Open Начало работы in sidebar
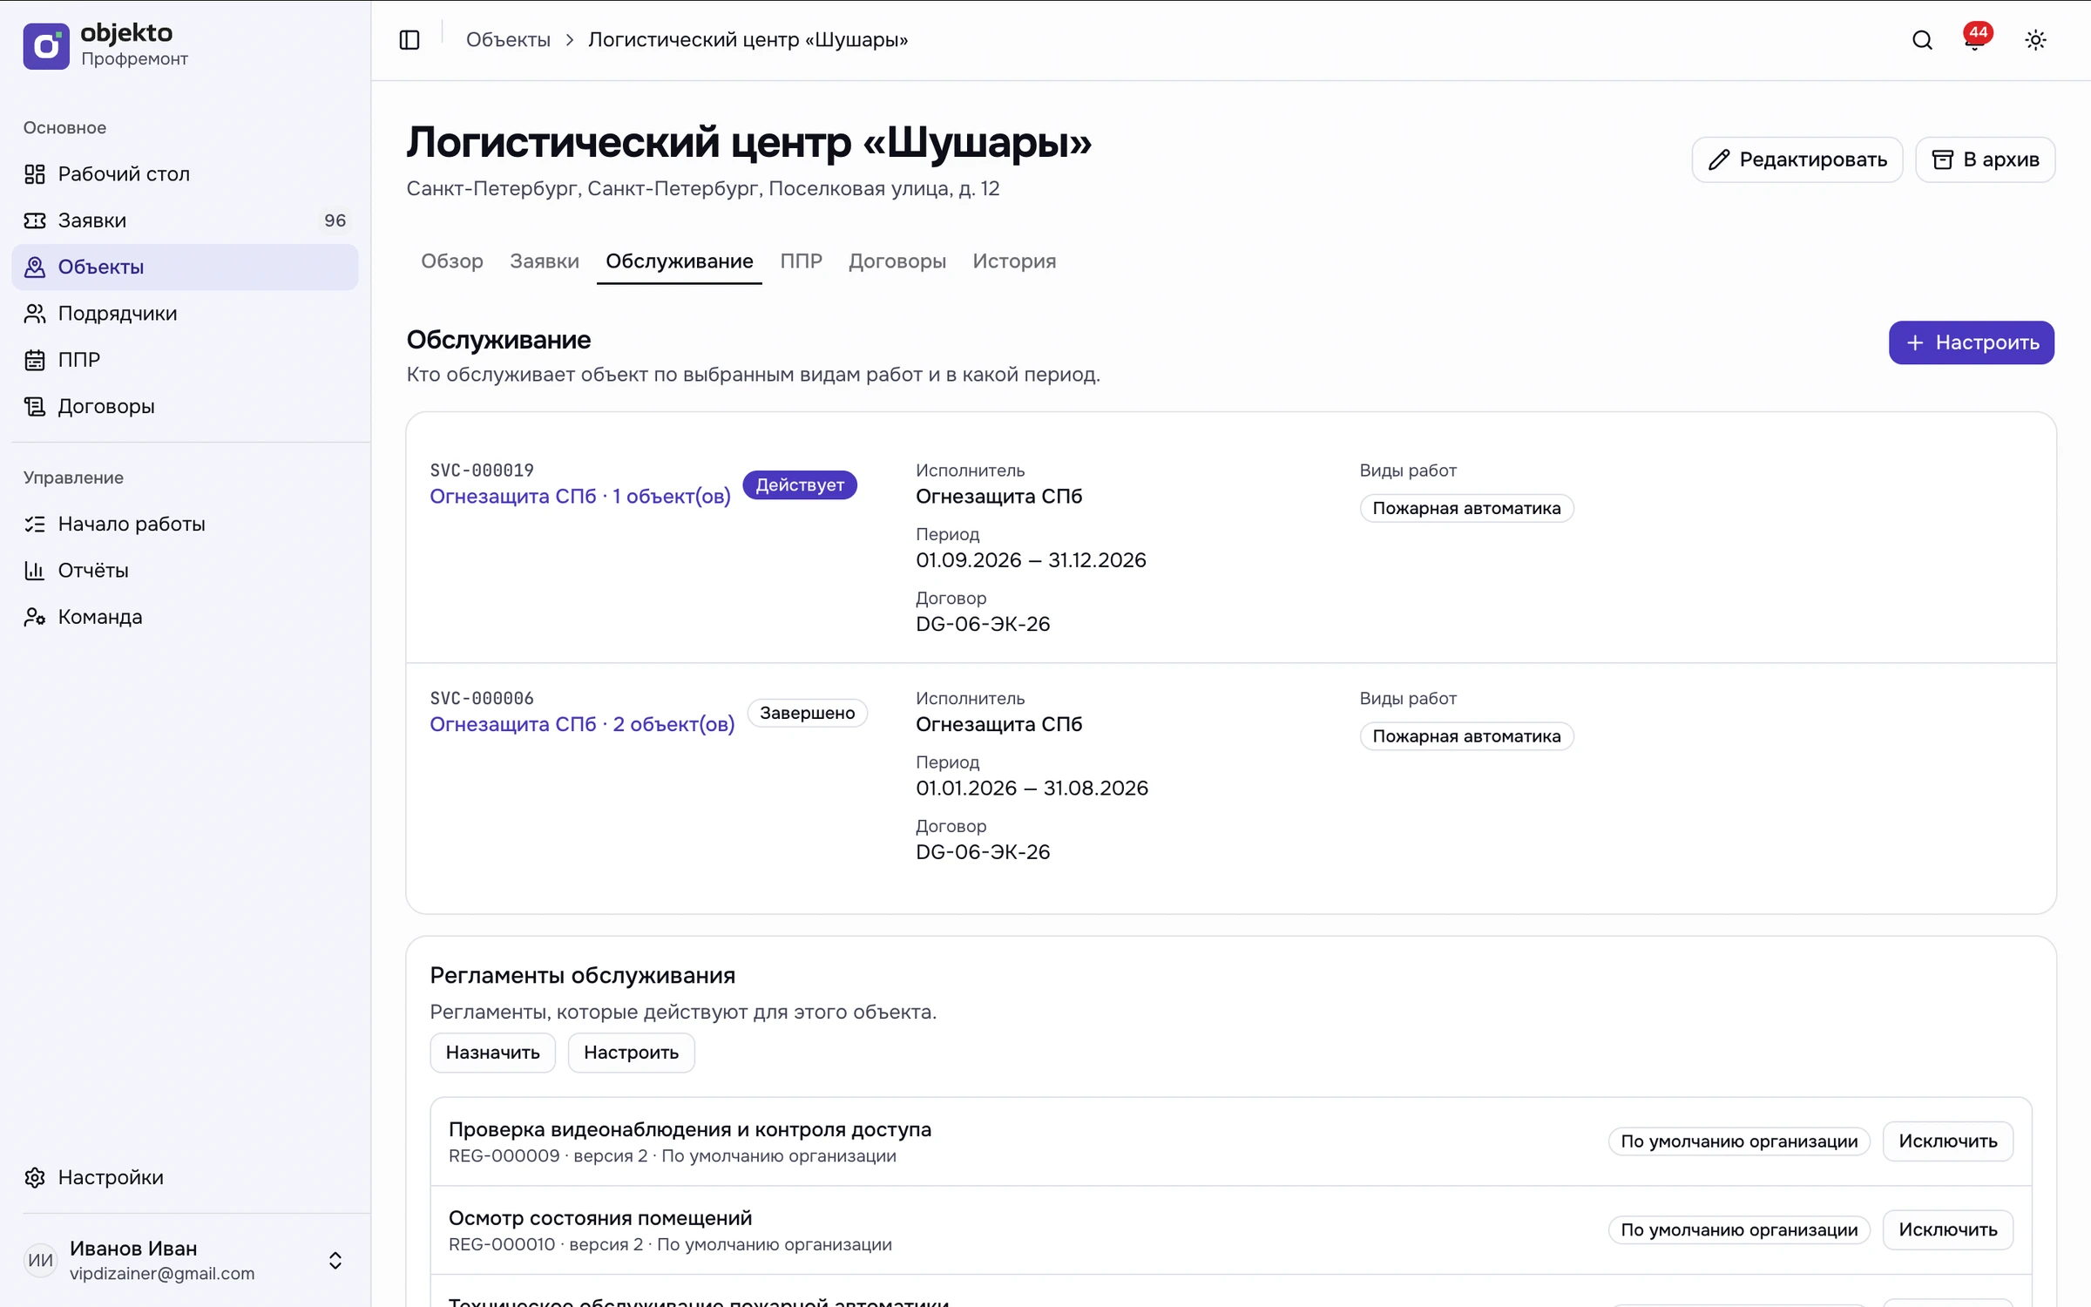Screen dimensions: 2091x1307 (x=185, y=524)
